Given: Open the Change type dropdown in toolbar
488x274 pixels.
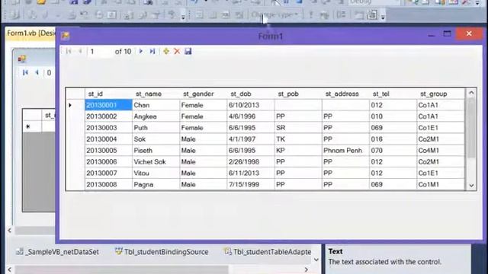Looking at the screenshot, I should tap(274, 14).
